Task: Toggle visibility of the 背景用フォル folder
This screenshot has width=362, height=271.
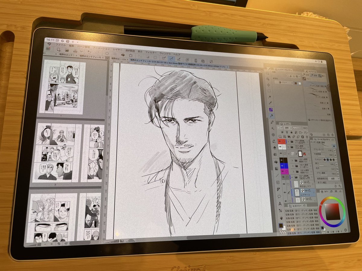Action: (x=283, y=171)
